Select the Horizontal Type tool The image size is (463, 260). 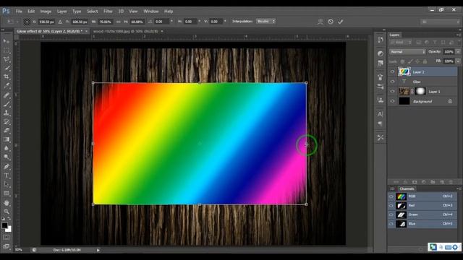click(7, 175)
